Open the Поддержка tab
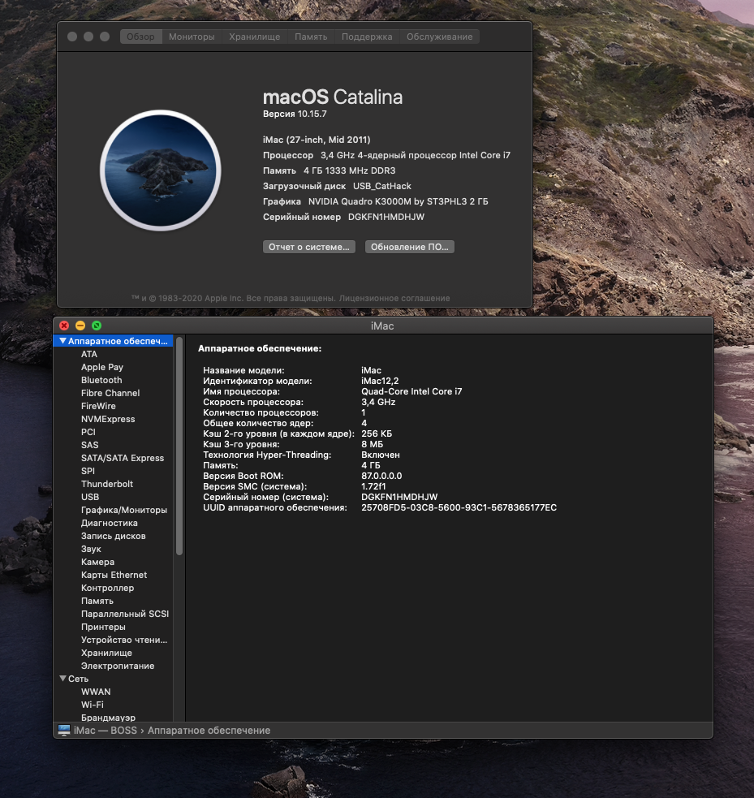The image size is (754, 798). click(x=367, y=37)
